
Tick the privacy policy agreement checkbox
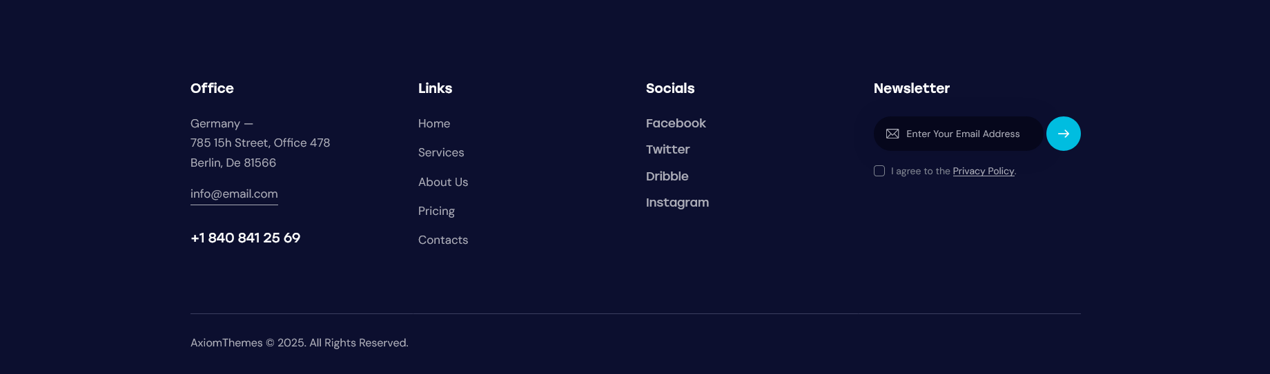coord(879,171)
